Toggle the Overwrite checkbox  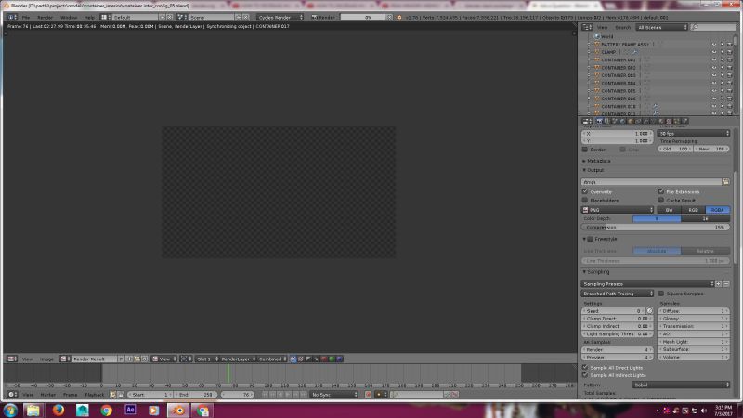(585, 191)
